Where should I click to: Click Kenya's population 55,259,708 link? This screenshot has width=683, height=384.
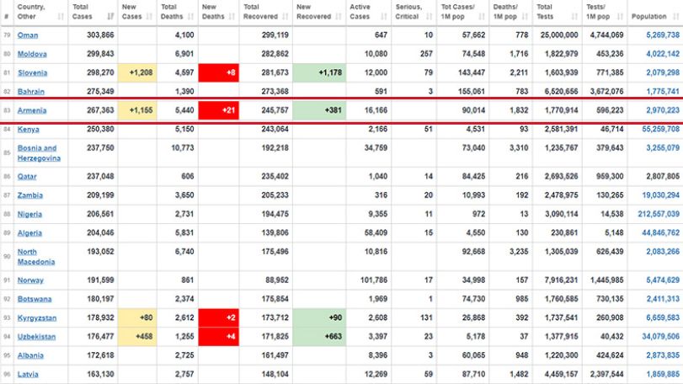coord(661,129)
